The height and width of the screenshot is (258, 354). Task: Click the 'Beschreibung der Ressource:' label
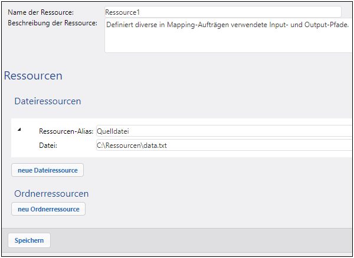coord(51,23)
